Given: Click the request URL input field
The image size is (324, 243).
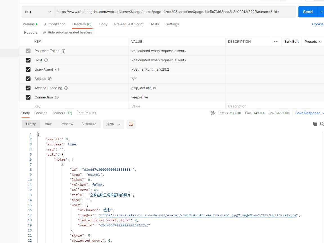Looking at the screenshot, I should coord(174,12).
